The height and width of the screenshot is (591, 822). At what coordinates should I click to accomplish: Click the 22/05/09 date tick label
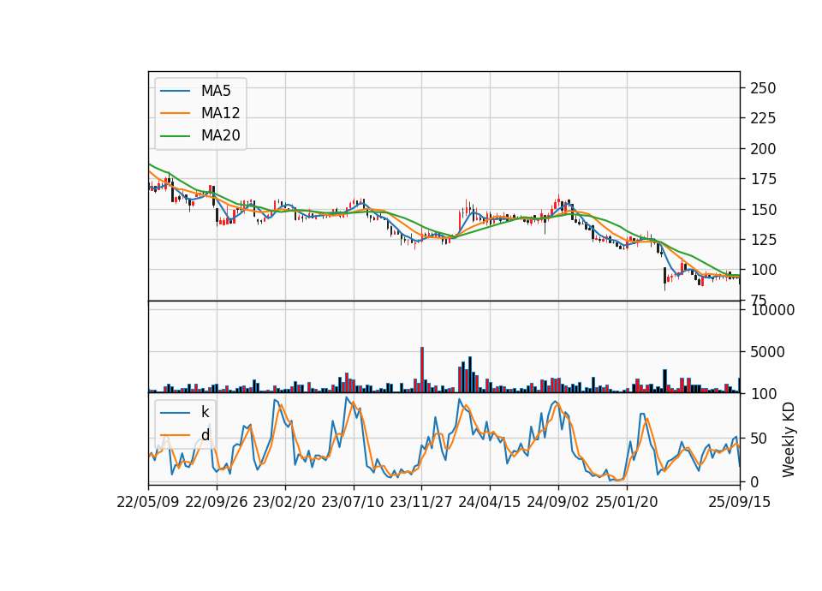click(x=148, y=502)
